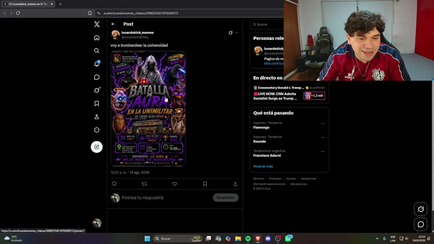Image resolution: width=434 pixels, height=244 pixels.
Task: Open the Kounde trend
Action: tap(259, 141)
